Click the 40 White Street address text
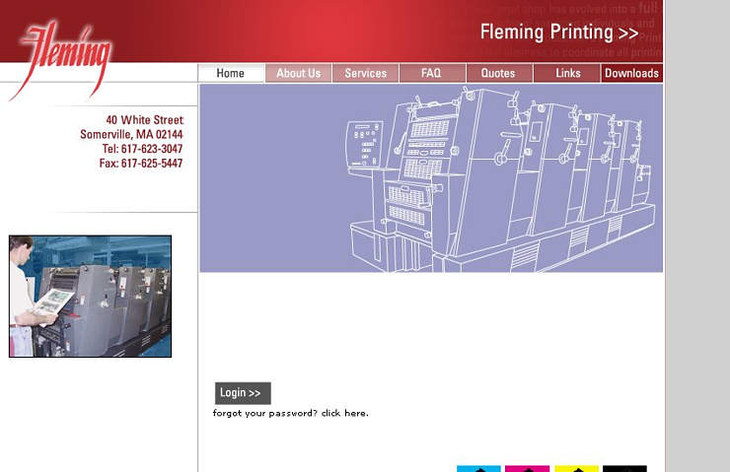This screenshot has width=730, height=472. click(x=145, y=120)
